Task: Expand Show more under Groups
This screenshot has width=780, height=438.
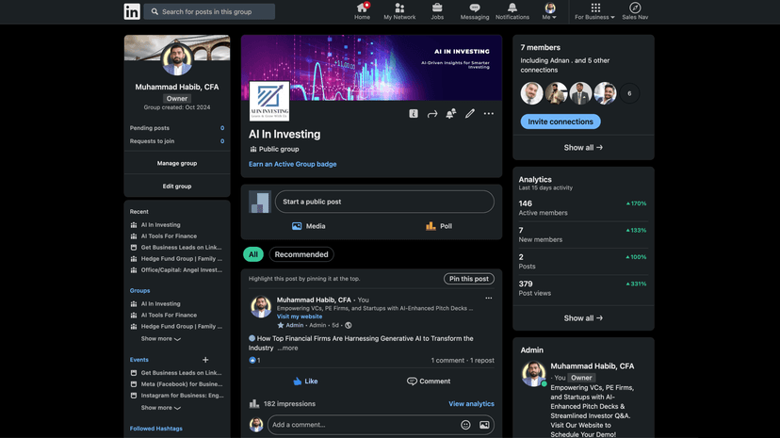Action: [161, 338]
